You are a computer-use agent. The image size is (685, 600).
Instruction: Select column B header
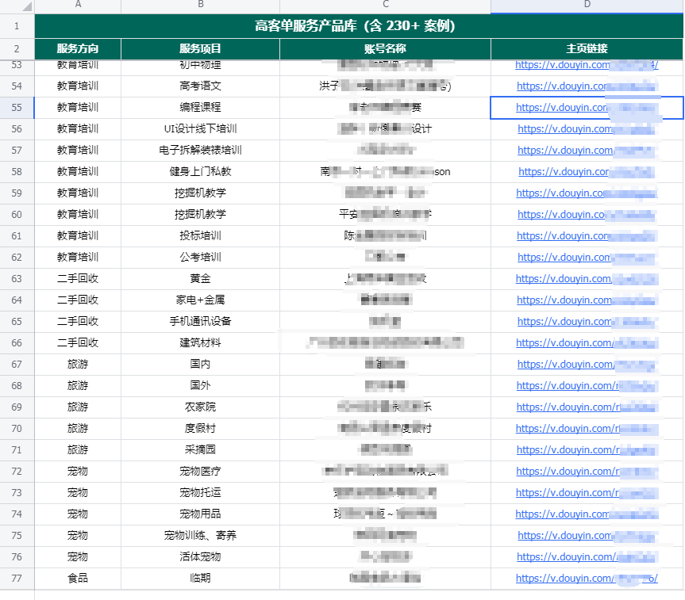point(200,6)
